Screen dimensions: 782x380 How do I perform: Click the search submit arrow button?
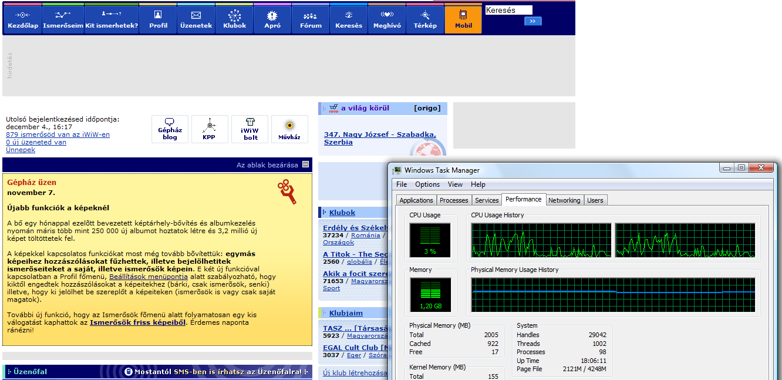(x=533, y=21)
